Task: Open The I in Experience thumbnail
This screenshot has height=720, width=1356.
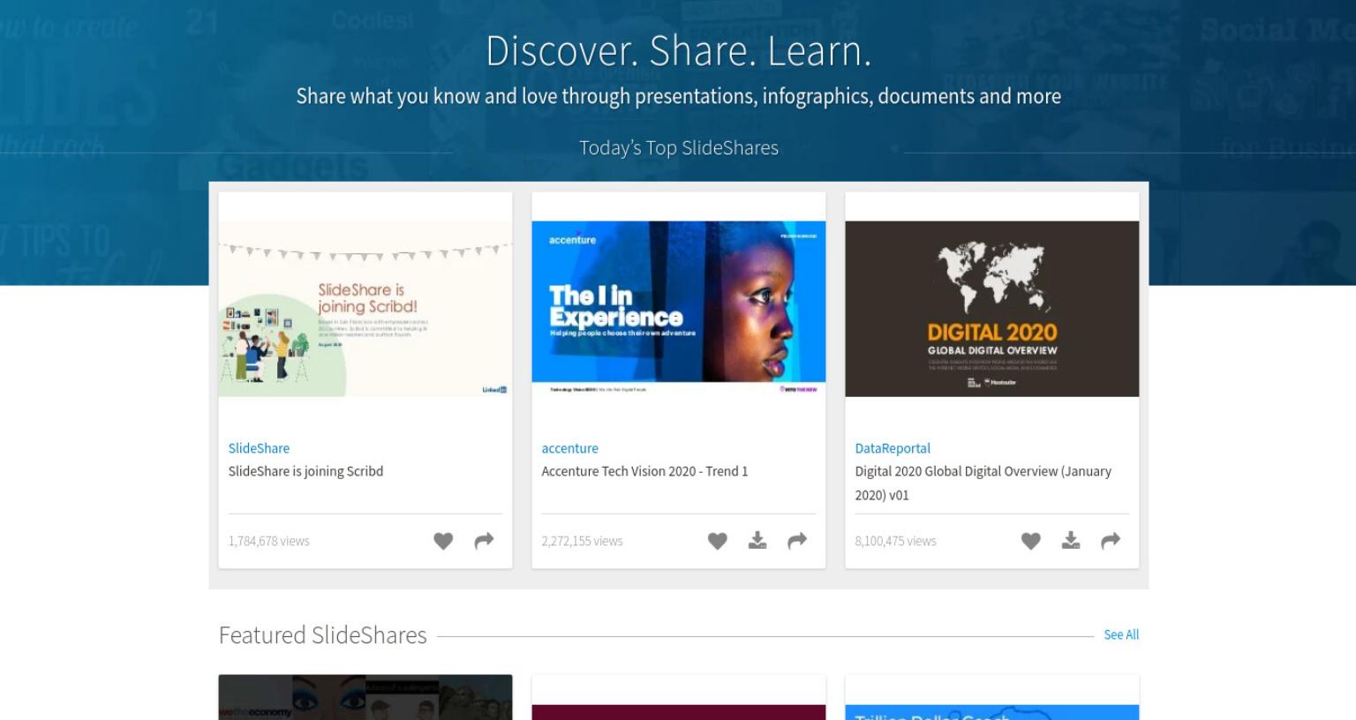Action: (679, 309)
